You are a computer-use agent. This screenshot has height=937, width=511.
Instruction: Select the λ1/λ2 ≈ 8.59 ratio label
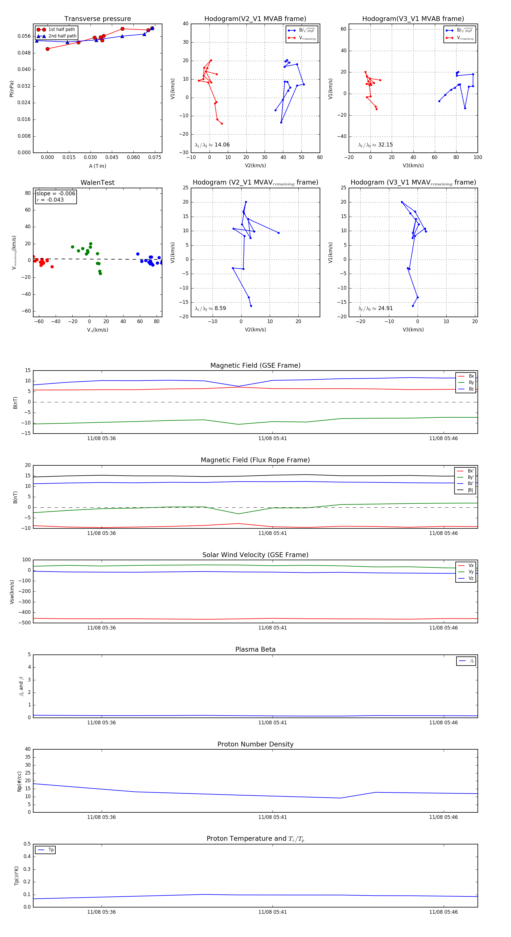coord(210,308)
